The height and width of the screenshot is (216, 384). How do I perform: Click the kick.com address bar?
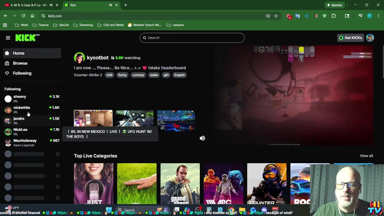pos(153,16)
